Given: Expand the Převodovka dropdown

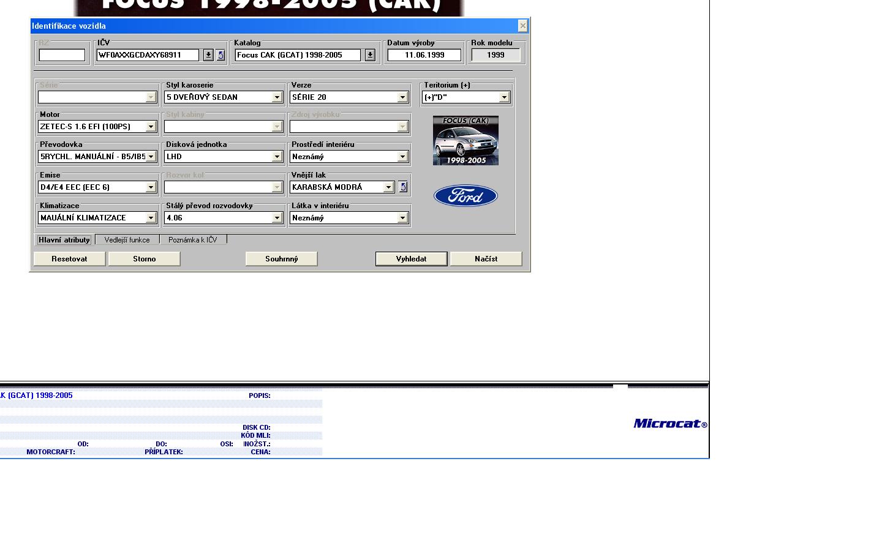Looking at the screenshot, I should [x=151, y=157].
